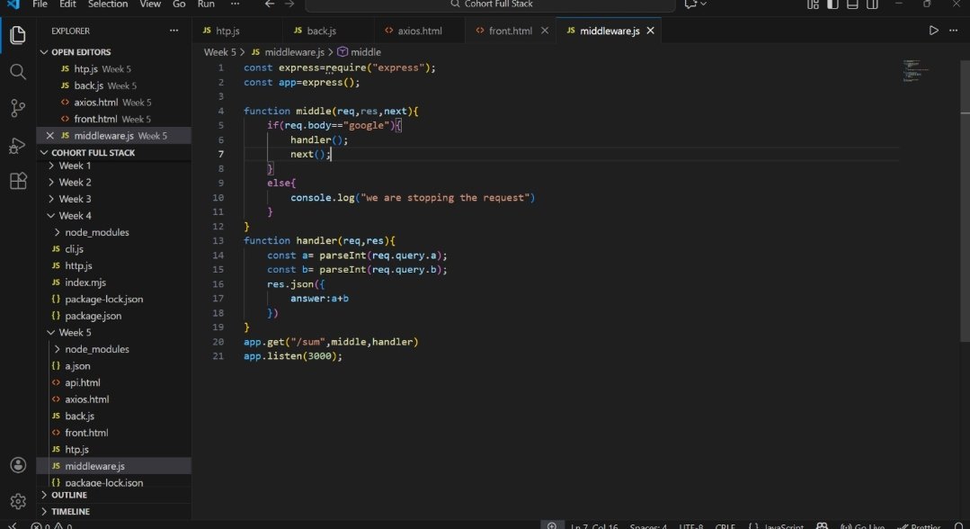Open the Search view in activity bar
The image size is (970, 529).
pos(18,72)
